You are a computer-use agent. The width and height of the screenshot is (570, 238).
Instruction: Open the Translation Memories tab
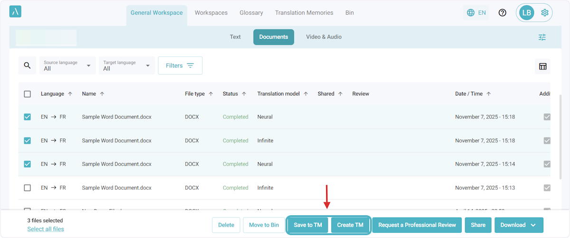[x=304, y=13]
